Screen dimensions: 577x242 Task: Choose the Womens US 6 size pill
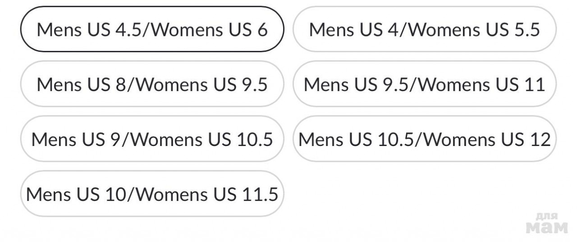(x=152, y=29)
